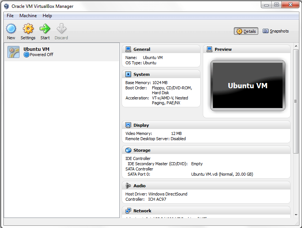Click the ICH AC97 controller value

[157, 199]
